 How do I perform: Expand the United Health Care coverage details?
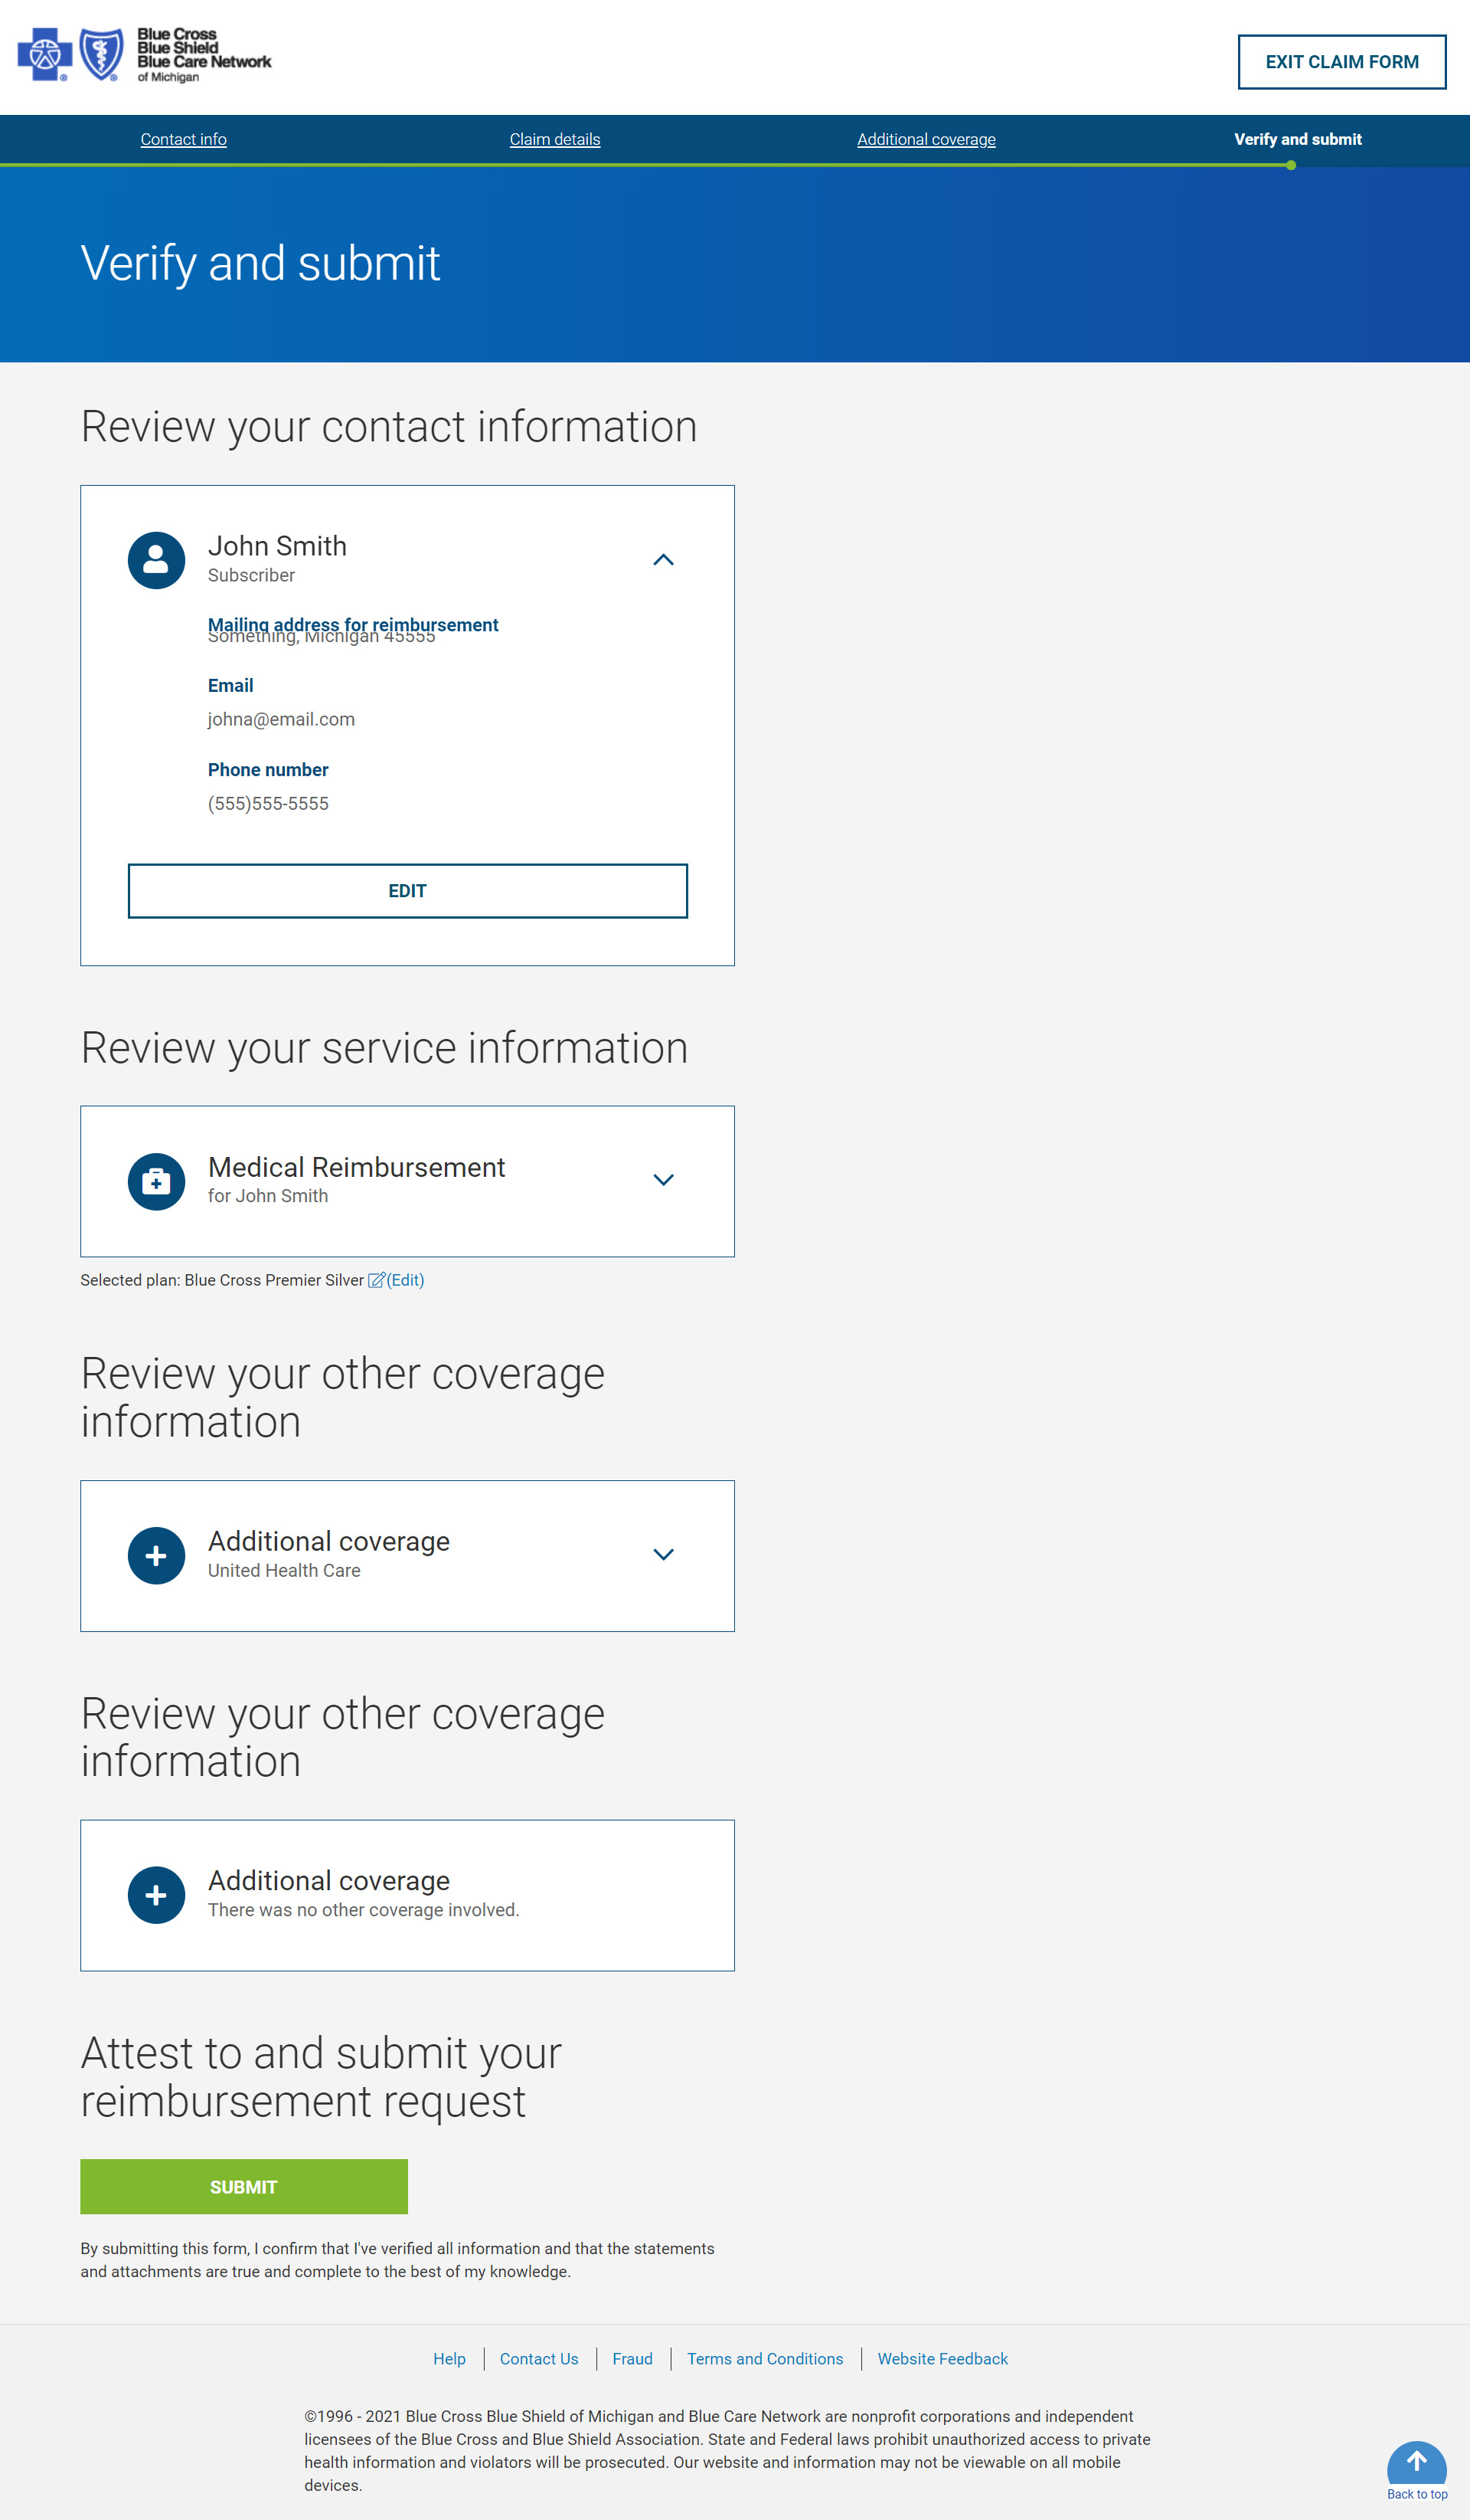[664, 1555]
